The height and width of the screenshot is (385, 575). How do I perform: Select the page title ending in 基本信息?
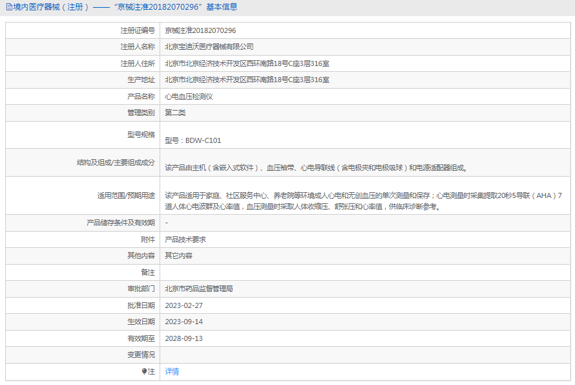tap(125, 7)
